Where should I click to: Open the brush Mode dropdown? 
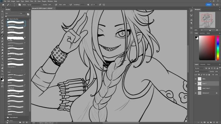[x=34, y=4]
